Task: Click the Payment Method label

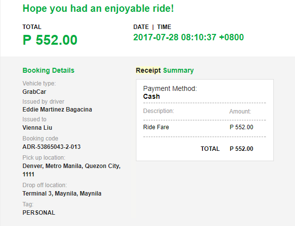Action: [x=170, y=88]
